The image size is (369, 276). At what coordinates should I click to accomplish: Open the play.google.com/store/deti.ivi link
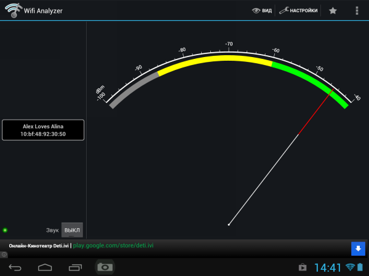point(113,245)
